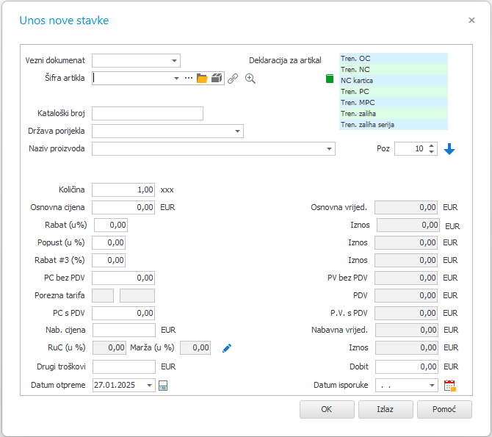This screenshot has height=437, width=492.
Task: Click the PC bez PDV input field
Action: click(x=123, y=278)
